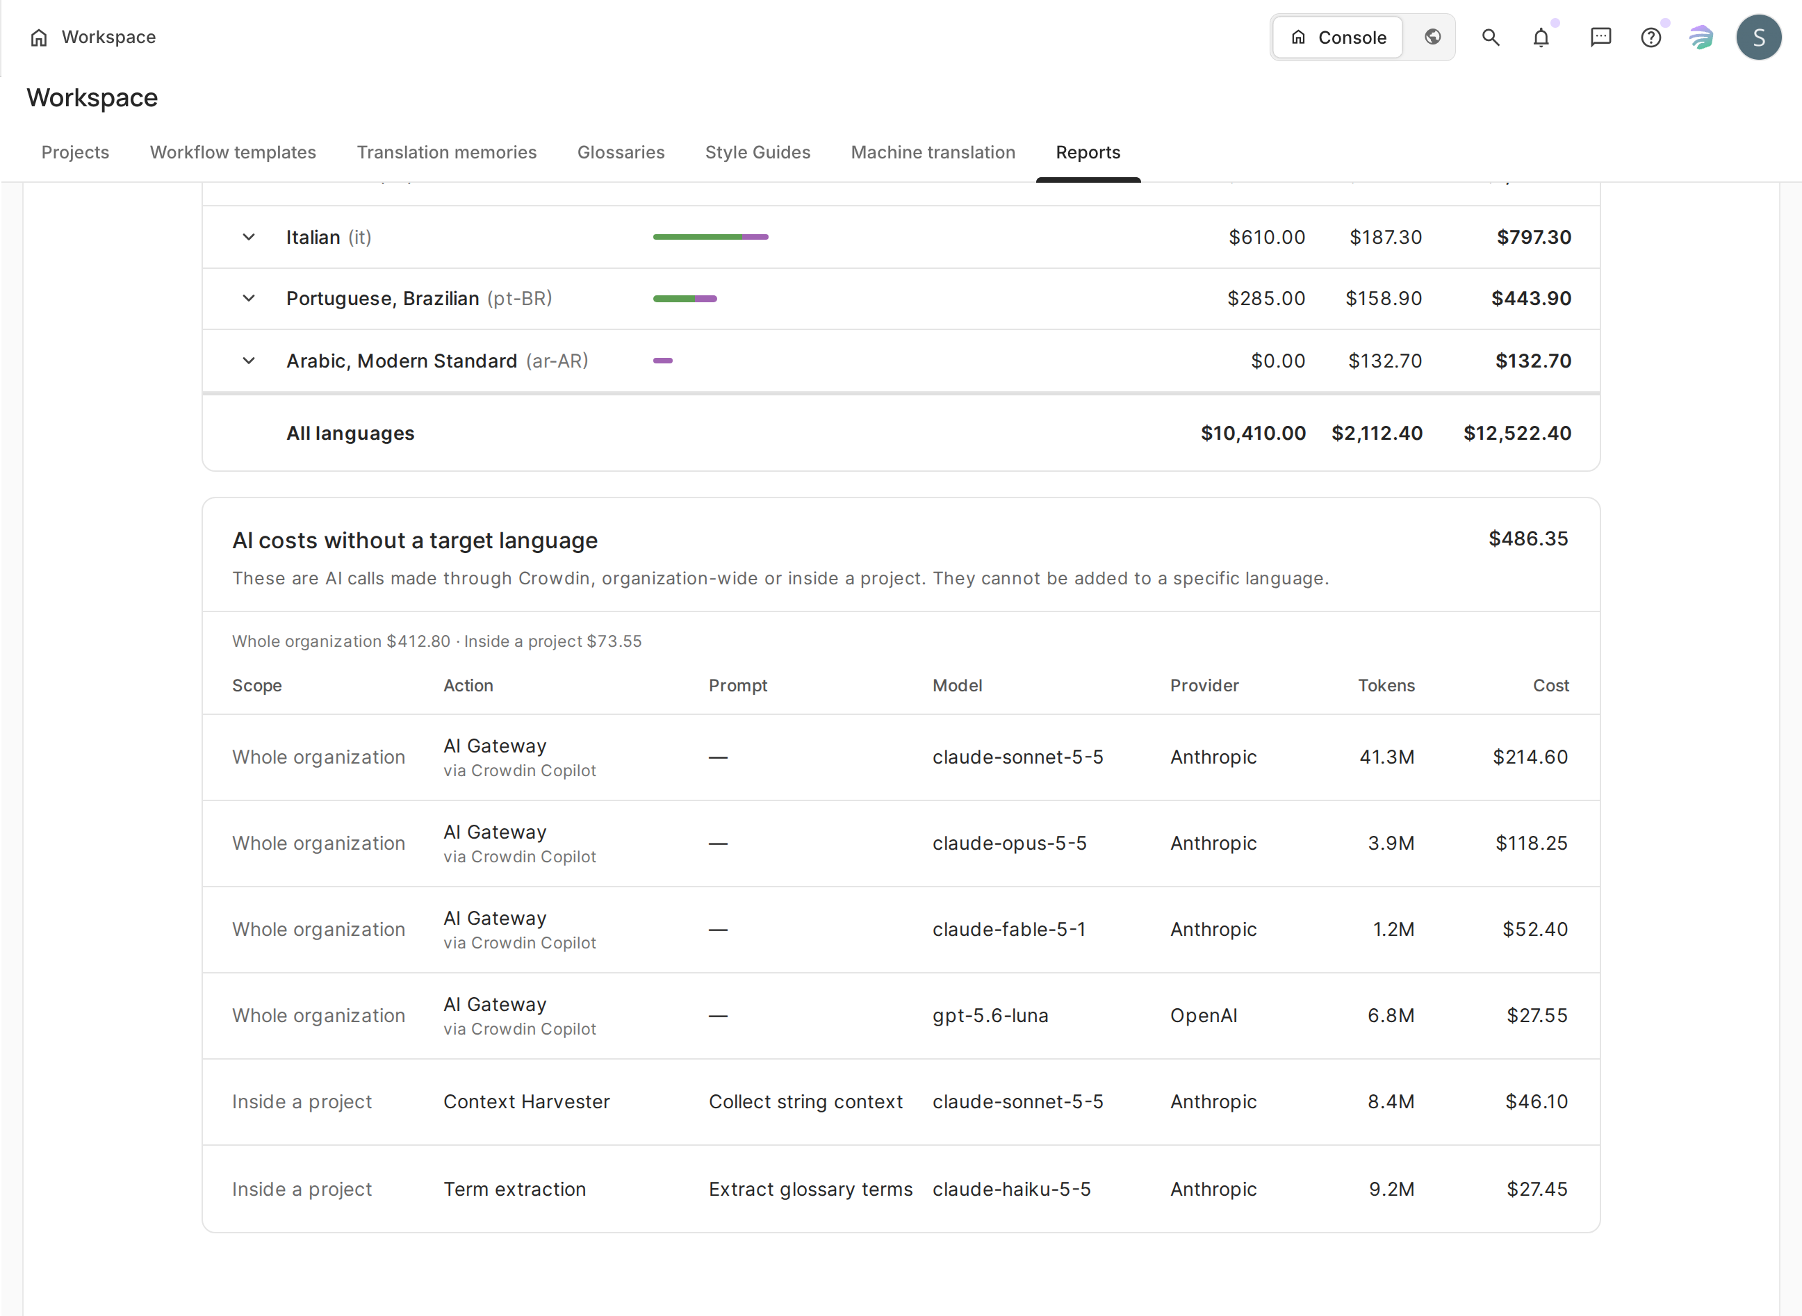Open the Workflow templates tab

[233, 152]
